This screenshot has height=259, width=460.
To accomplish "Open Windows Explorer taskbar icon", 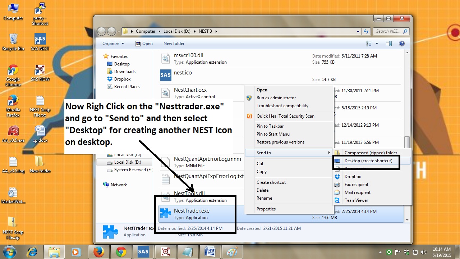I will tap(54, 252).
